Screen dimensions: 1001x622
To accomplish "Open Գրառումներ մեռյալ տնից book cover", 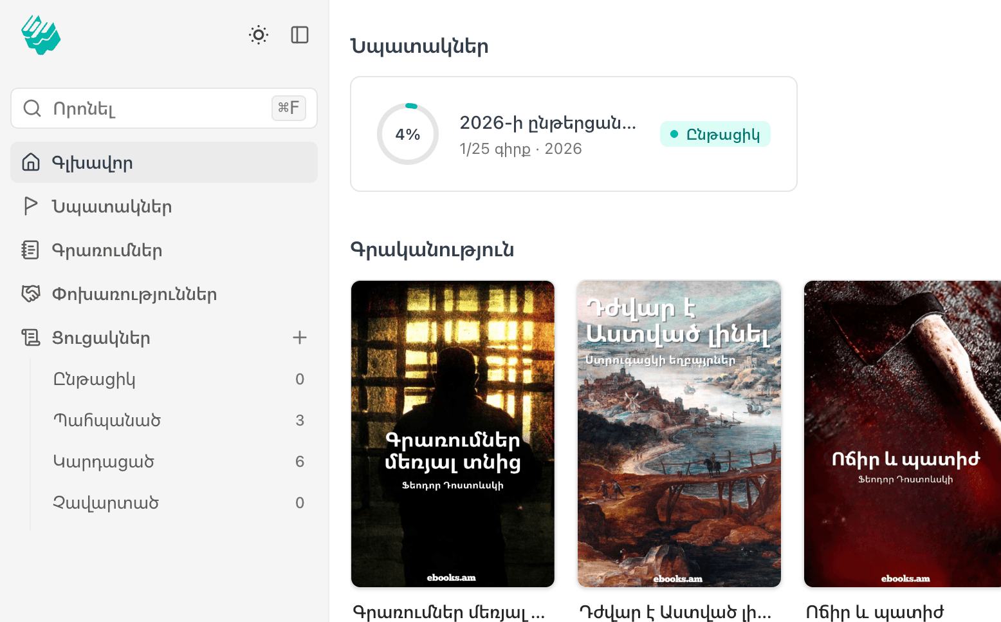I will [453, 434].
